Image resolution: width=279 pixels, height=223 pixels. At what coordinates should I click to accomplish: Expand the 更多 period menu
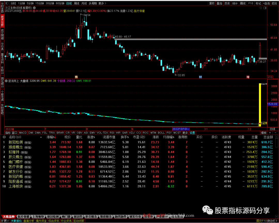click(102, 3)
